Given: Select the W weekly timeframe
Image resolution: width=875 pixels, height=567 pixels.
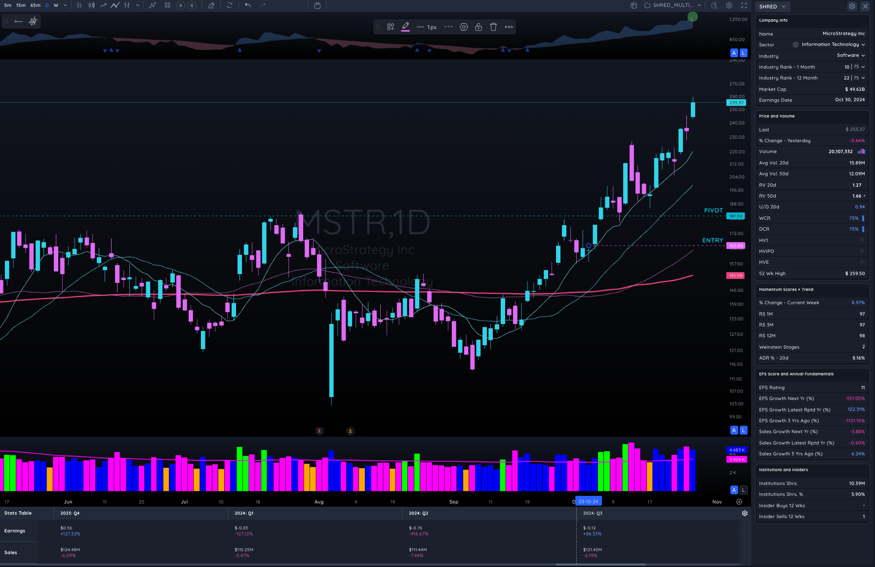Looking at the screenshot, I should point(56,5).
